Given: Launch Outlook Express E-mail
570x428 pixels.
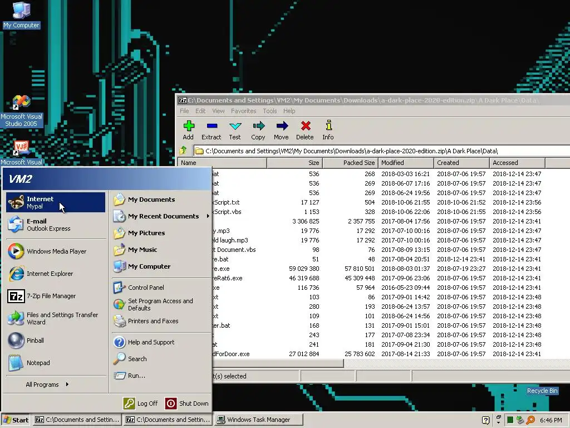Looking at the screenshot, I should (56, 225).
